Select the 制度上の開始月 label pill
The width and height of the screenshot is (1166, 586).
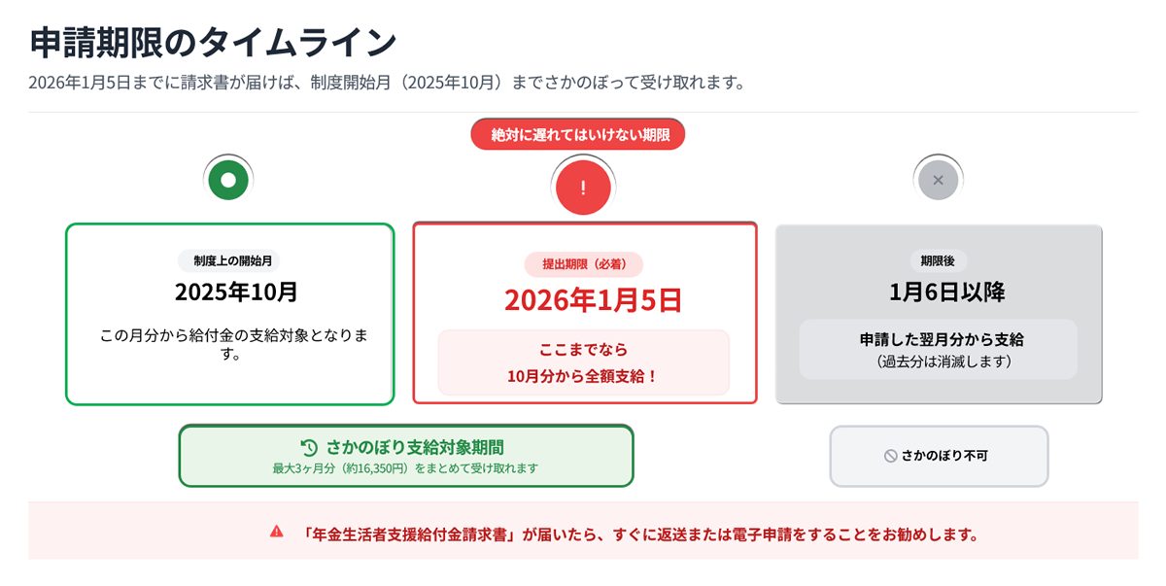229,260
